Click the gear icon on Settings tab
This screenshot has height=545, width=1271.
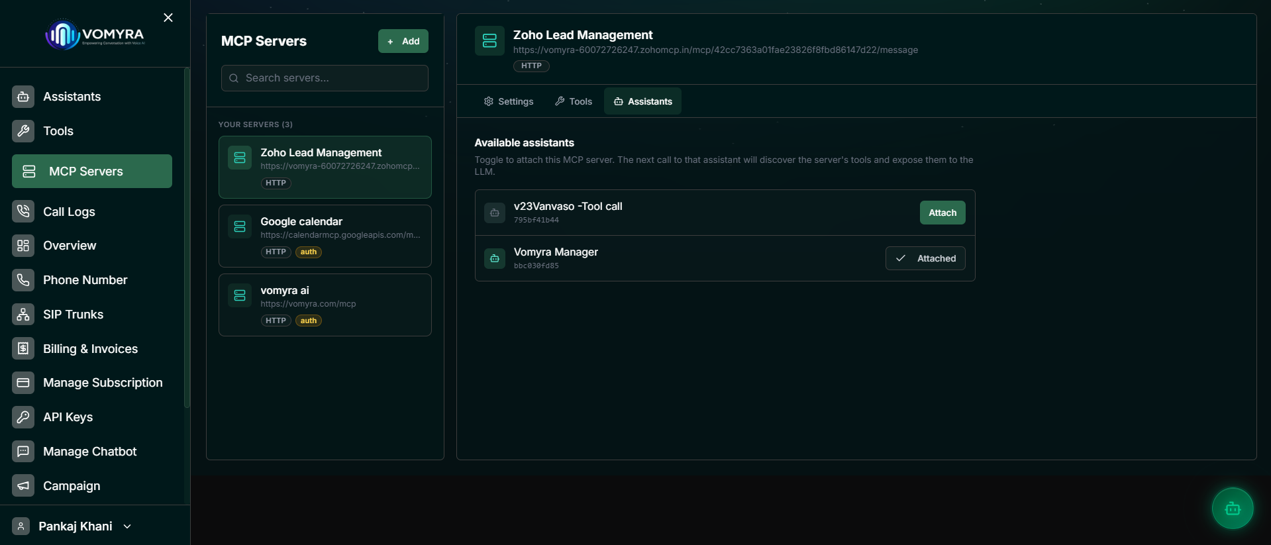tap(489, 101)
